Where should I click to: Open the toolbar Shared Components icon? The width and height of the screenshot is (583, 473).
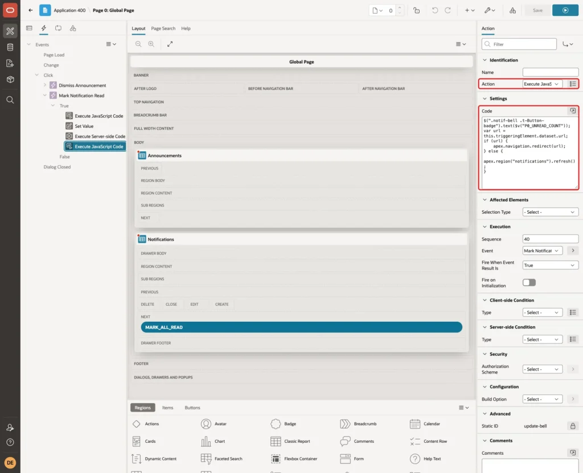[513, 10]
